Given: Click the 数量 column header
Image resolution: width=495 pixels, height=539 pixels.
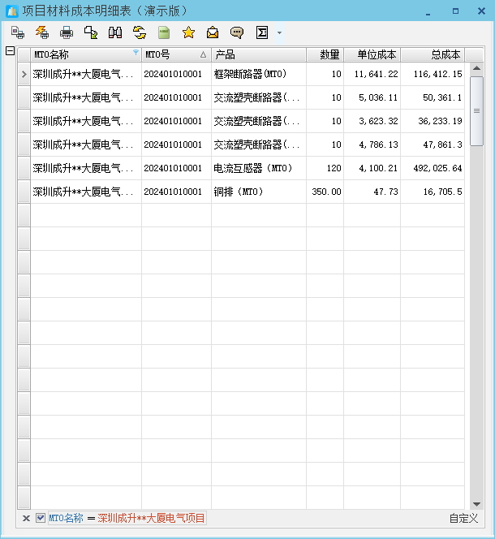Looking at the screenshot, I should [x=325, y=54].
